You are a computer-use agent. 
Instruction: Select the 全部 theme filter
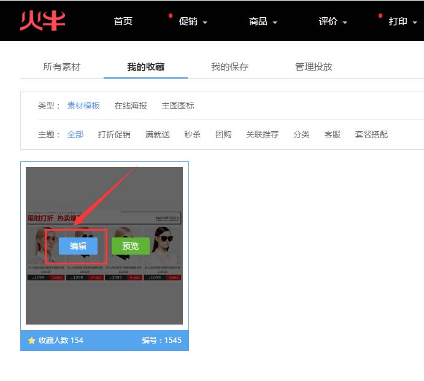tap(75, 134)
